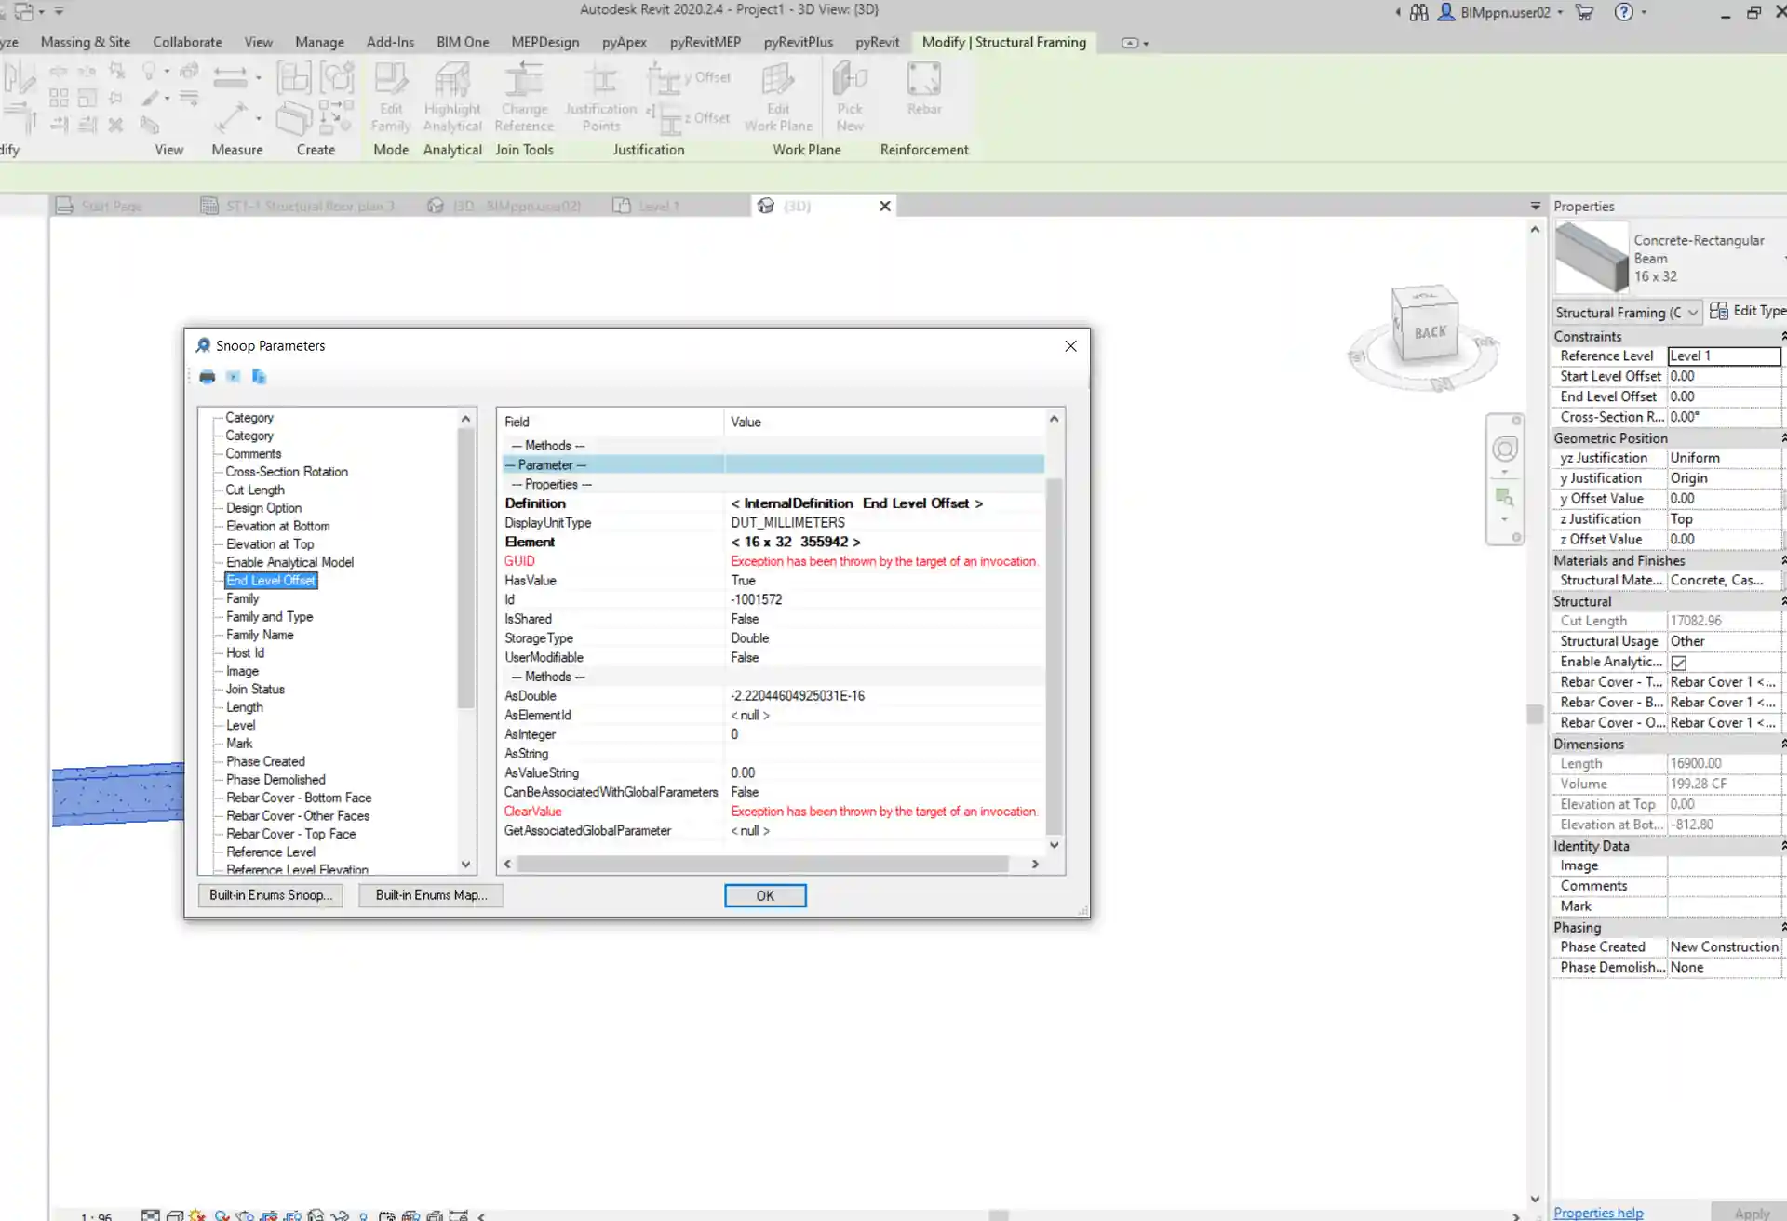
Task: Click the shopping cart icon in title bar
Action: 1584,12
